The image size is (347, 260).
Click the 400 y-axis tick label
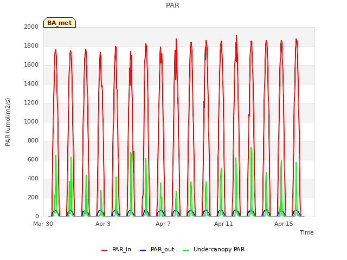click(x=33, y=178)
